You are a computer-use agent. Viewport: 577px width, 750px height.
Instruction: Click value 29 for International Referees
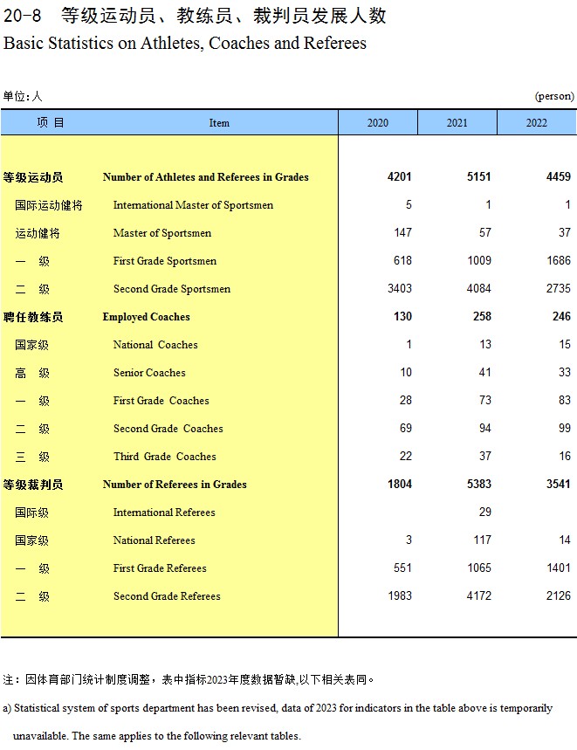tap(485, 512)
